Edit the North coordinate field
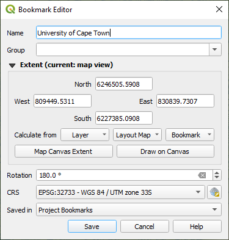Image resolution: width=229 pixels, height=240 pixels. tap(124, 84)
